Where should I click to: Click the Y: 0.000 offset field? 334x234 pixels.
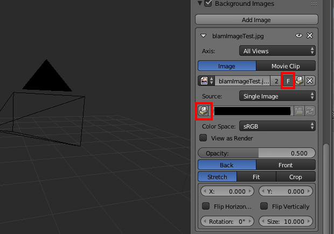tap(286, 192)
